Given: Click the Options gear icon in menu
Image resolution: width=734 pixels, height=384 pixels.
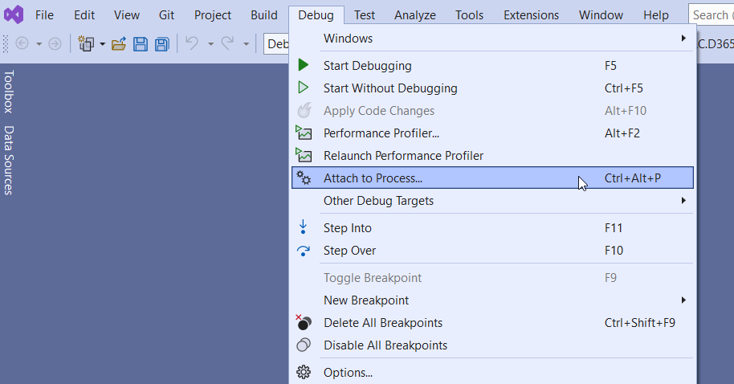Looking at the screenshot, I should (x=304, y=372).
